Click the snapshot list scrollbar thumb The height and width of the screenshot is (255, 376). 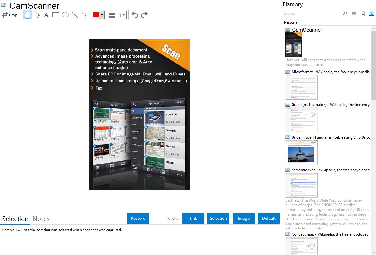tap(373, 65)
